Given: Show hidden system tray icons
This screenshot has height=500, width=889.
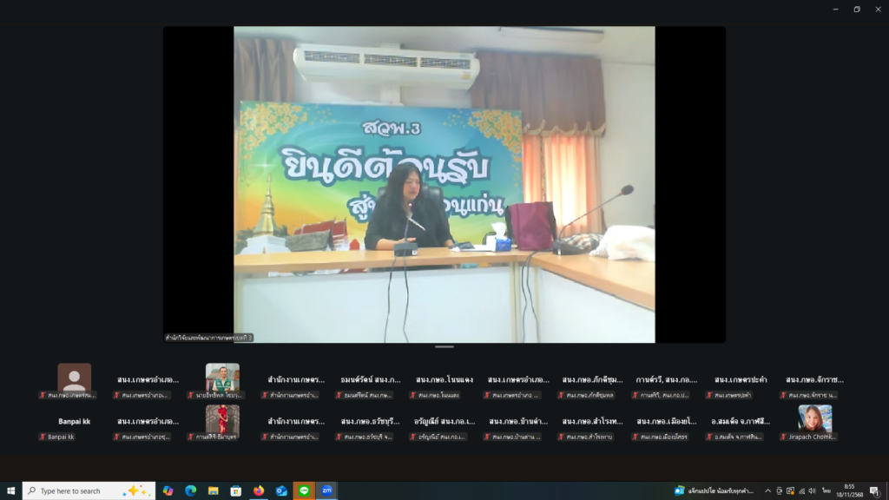Looking at the screenshot, I should click(x=767, y=490).
